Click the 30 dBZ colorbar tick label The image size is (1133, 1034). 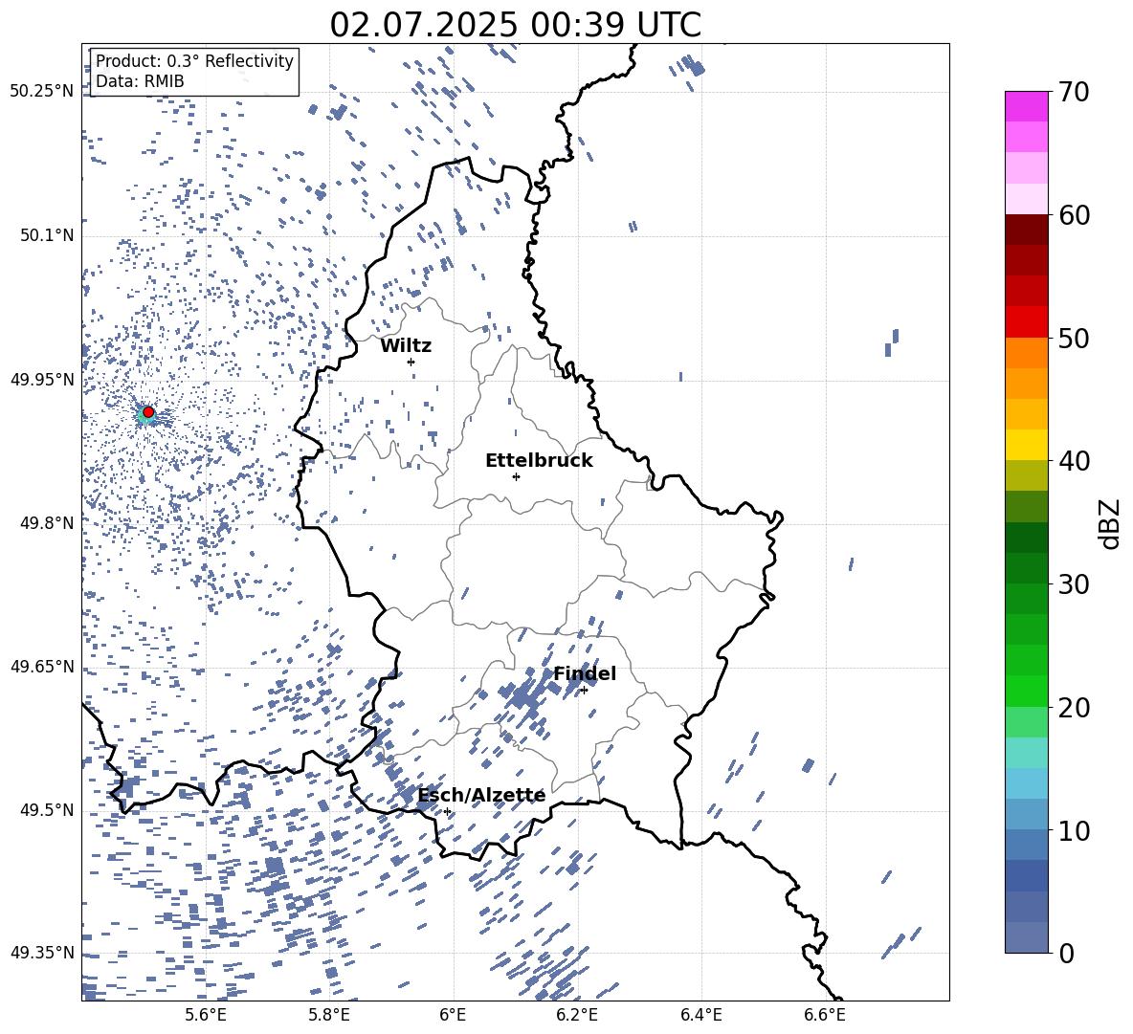1074,584
